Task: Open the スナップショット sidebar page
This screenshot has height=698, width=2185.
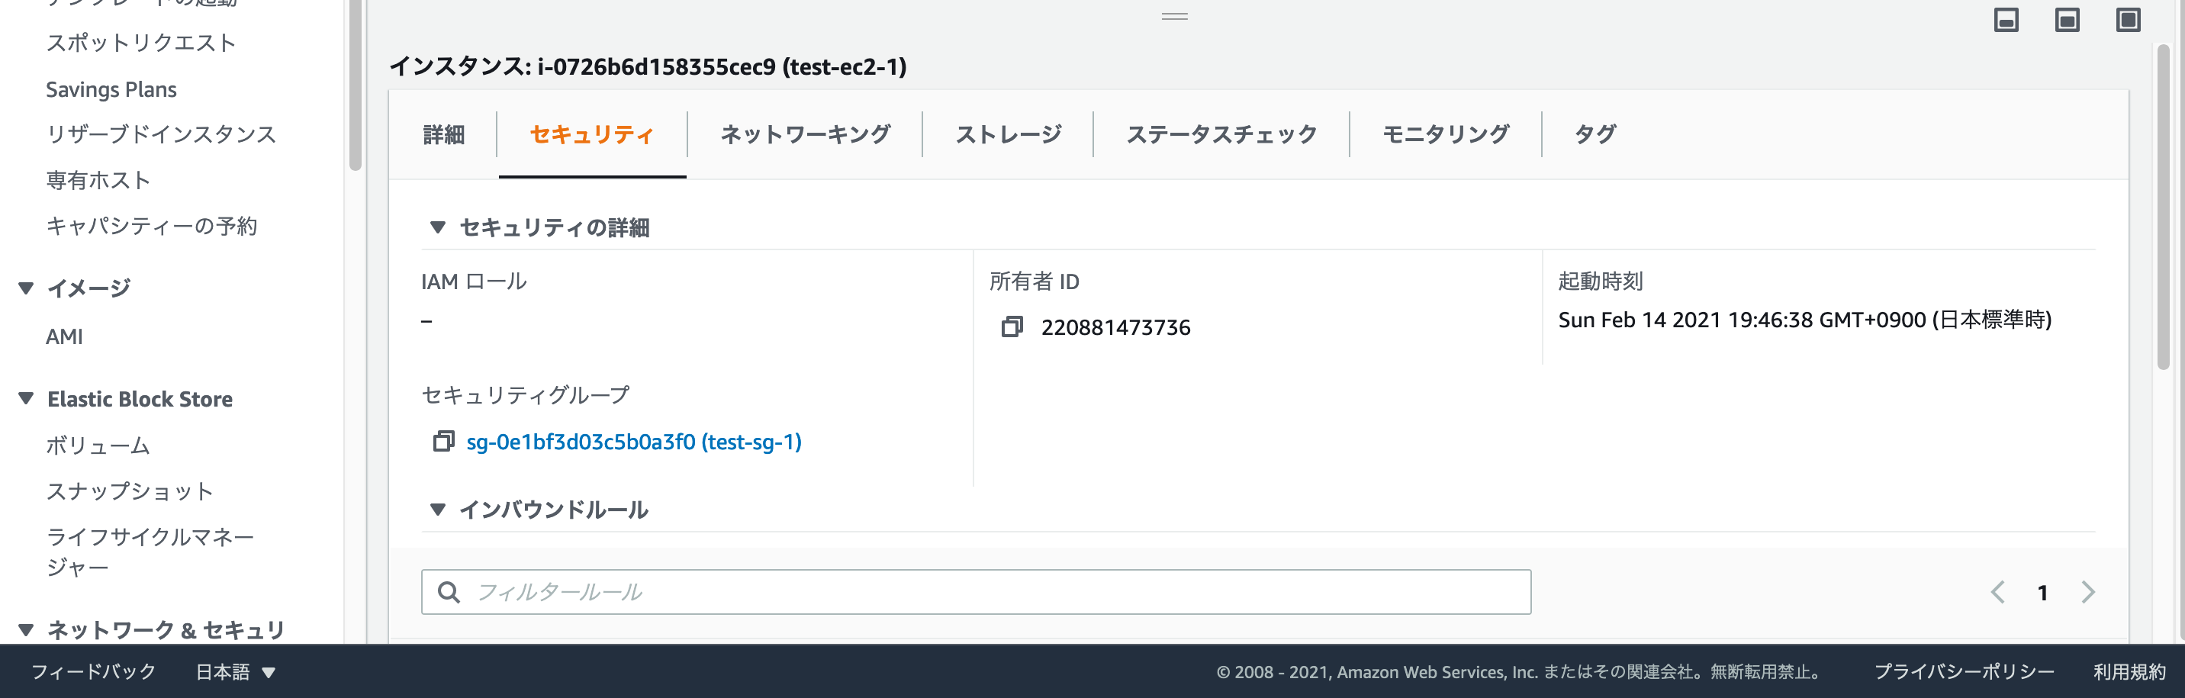Action: [x=130, y=491]
